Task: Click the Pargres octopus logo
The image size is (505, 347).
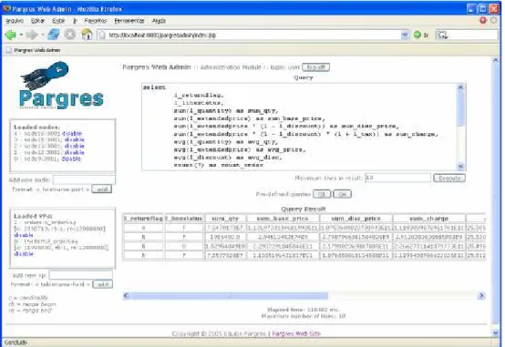Action: click(61, 86)
